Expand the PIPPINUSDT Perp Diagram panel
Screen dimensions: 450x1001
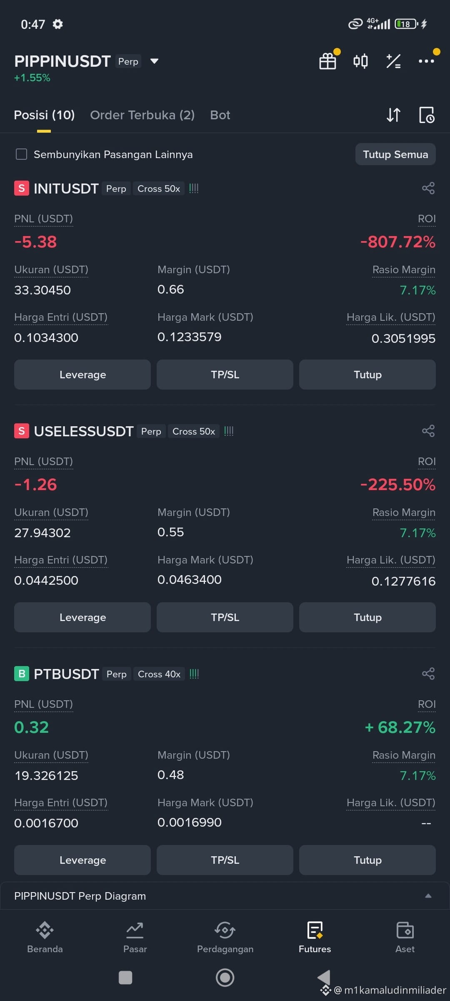pyautogui.click(x=225, y=896)
